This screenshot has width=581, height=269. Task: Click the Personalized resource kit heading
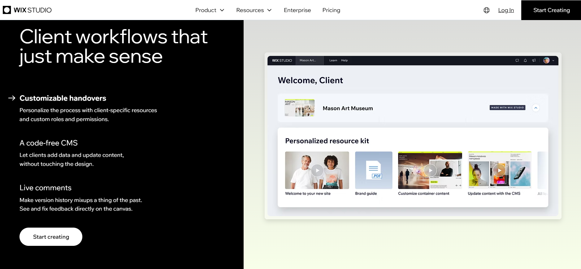pyautogui.click(x=327, y=141)
